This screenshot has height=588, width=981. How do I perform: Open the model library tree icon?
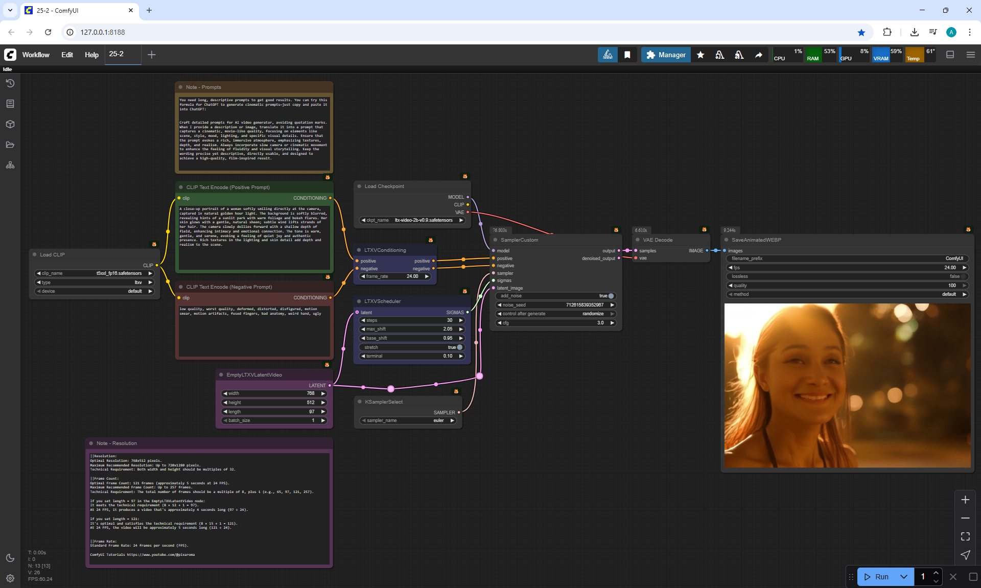coord(10,165)
